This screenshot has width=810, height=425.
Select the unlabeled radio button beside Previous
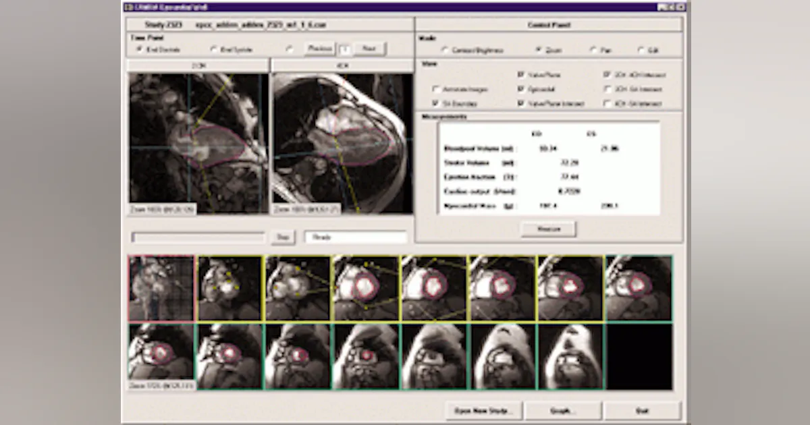289,49
